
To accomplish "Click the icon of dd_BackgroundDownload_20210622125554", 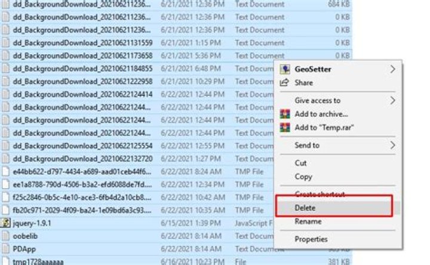I will tap(5, 146).
